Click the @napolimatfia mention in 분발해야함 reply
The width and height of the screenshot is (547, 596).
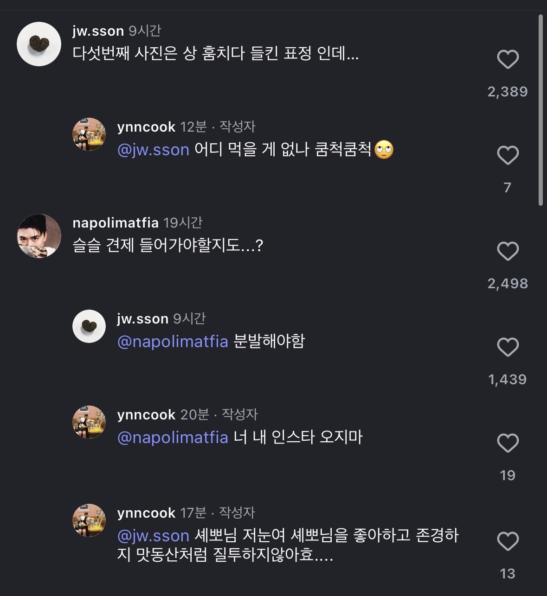[x=173, y=342]
